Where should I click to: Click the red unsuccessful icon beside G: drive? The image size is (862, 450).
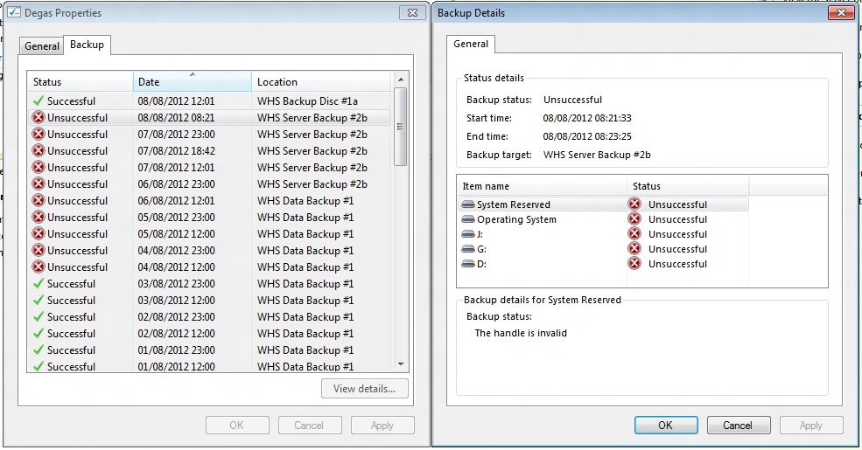[x=634, y=249]
